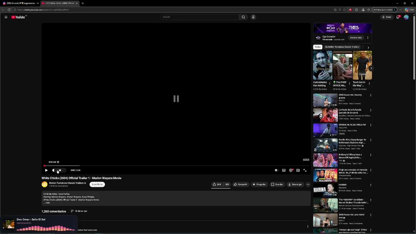Open the more actions menu beside Descargar
This screenshot has height=234, width=416.
click(x=308, y=184)
